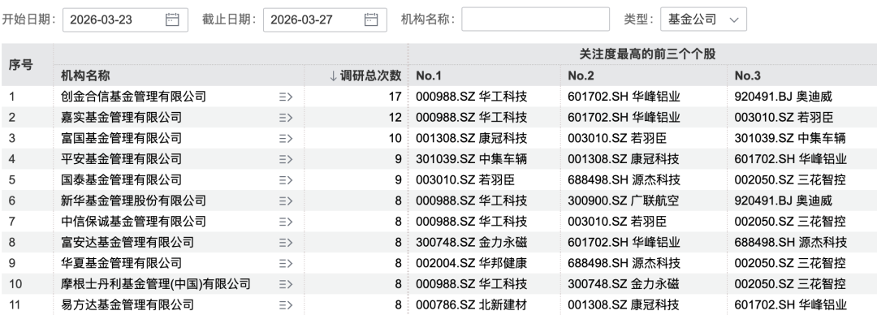Open details icon for 平安基金管理有限公司
This screenshot has width=877, height=315.
(x=286, y=159)
